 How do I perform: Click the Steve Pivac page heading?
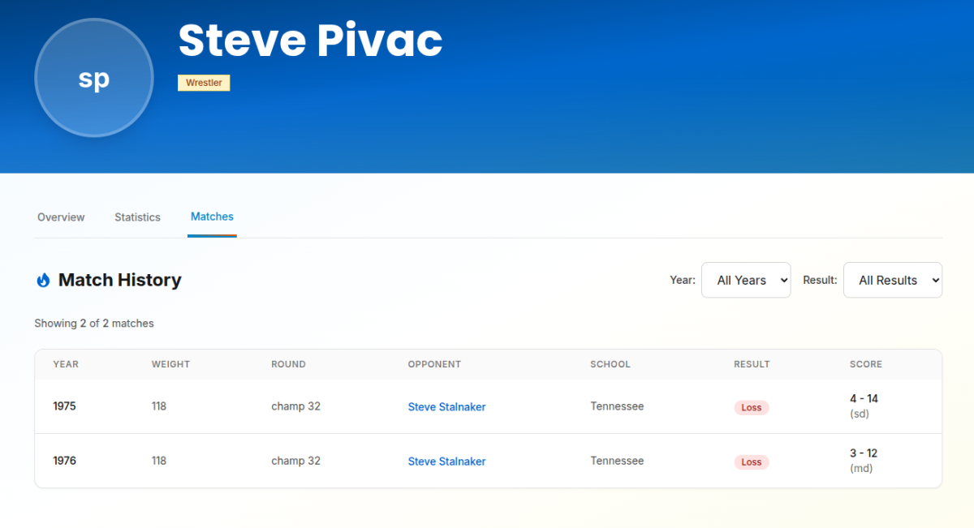tap(310, 40)
